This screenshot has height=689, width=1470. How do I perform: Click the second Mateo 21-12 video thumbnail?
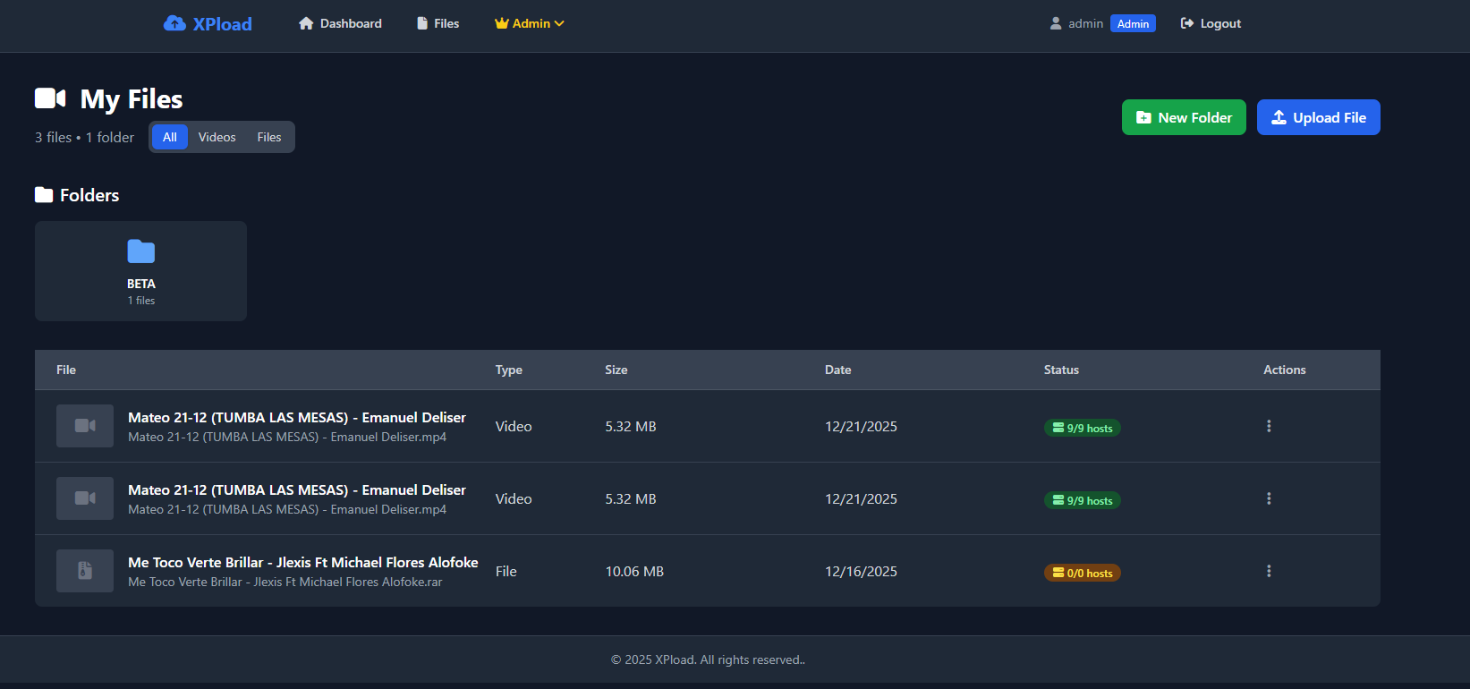[85, 498]
